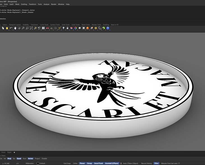Click the Copy to clipboard icon

click(x=3, y=28)
